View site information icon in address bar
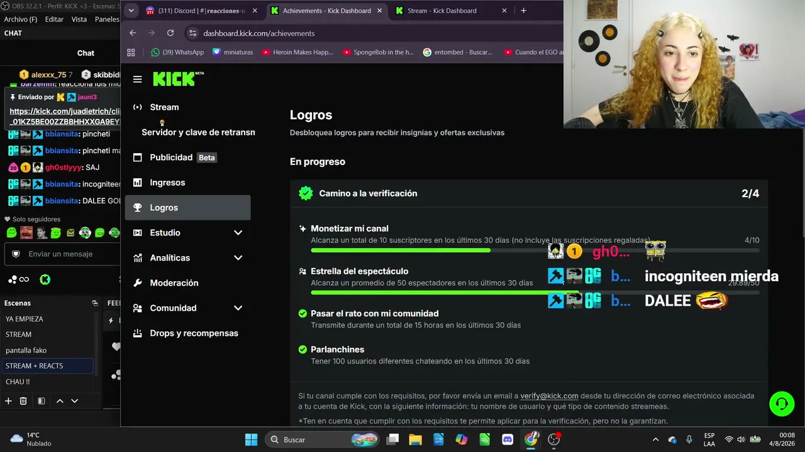The height and width of the screenshot is (452, 805). (x=192, y=33)
